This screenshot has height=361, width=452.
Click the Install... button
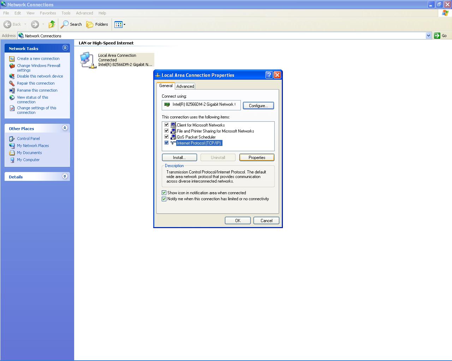(x=179, y=158)
